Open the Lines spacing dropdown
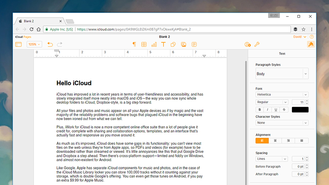The height and width of the screenshot is (185, 329). tap(271, 159)
